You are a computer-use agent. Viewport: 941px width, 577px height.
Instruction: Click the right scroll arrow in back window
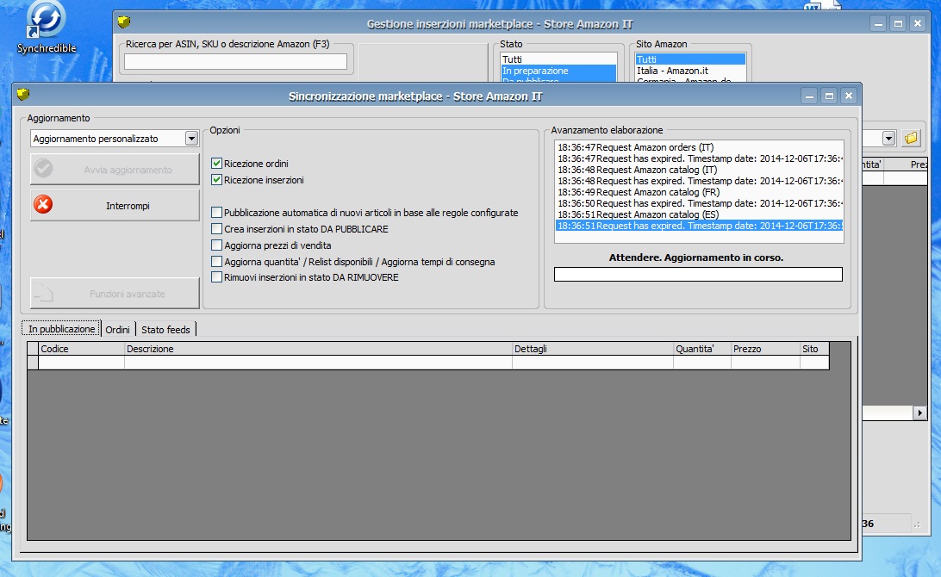click(919, 413)
